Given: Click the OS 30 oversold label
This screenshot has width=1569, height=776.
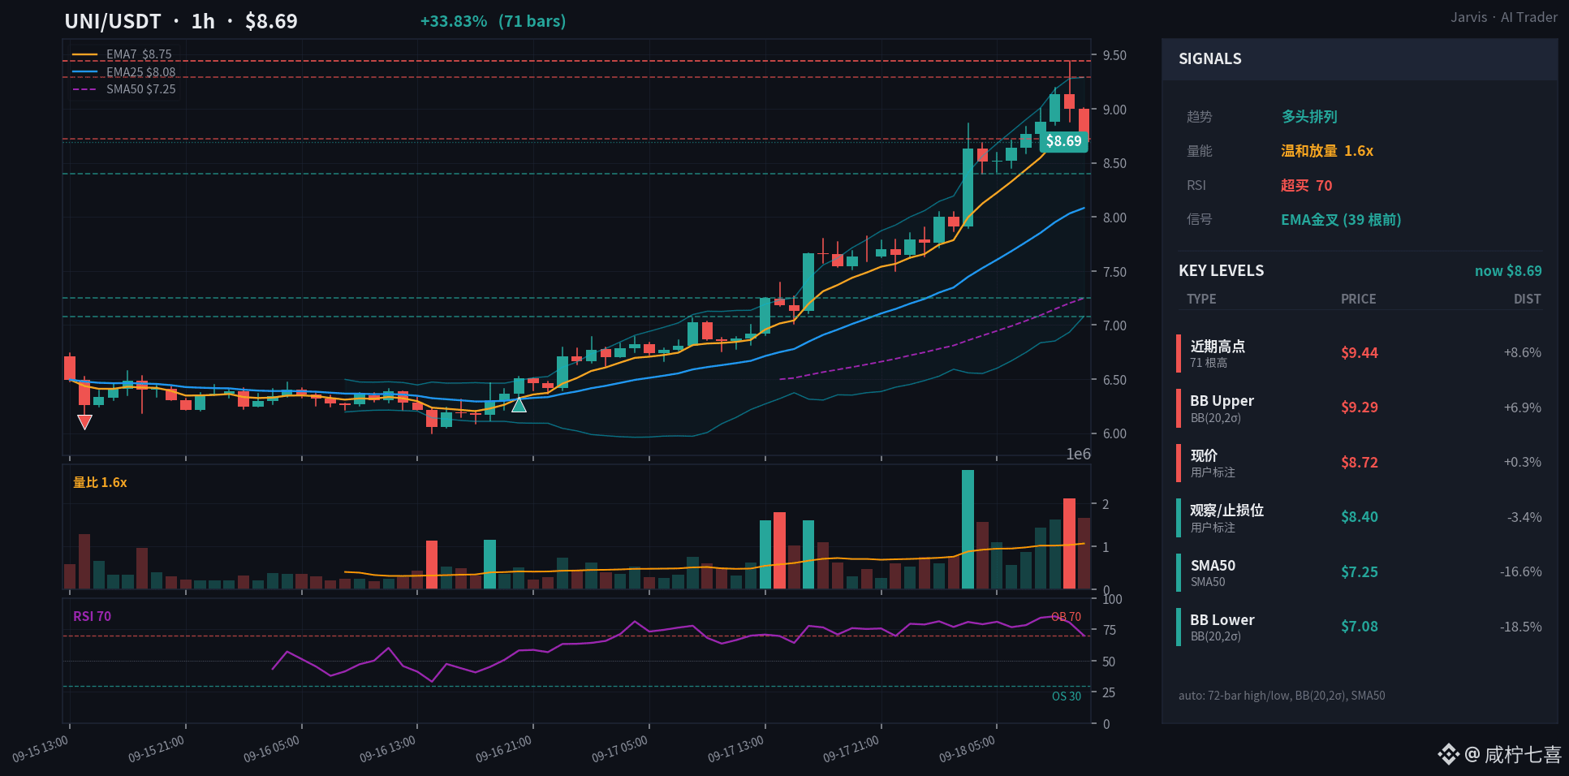Looking at the screenshot, I should pyautogui.click(x=1067, y=696).
